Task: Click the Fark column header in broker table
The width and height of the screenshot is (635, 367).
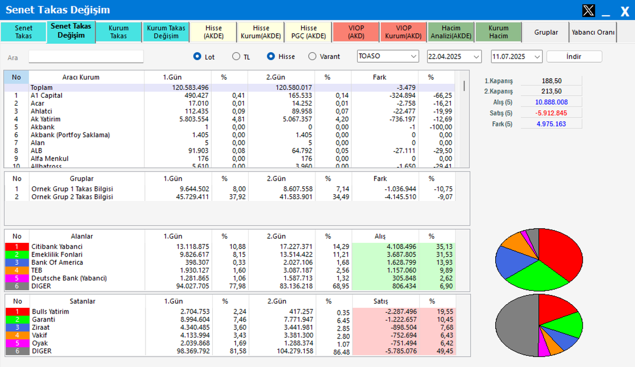Action: click(x=379, y=77)
